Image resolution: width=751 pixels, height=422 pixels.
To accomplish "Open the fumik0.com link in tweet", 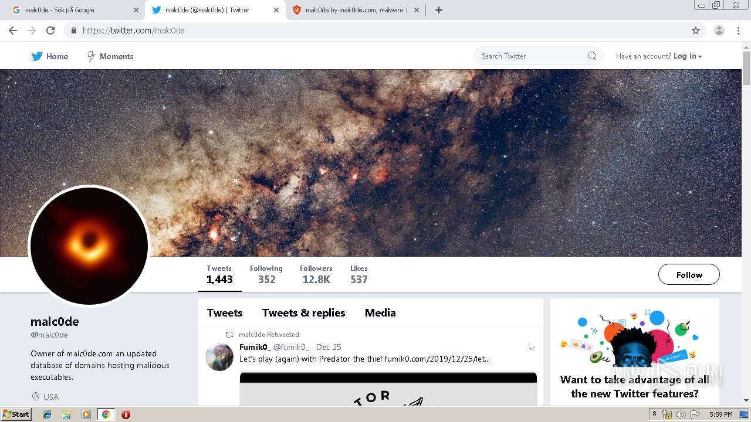I will point(437,359).
